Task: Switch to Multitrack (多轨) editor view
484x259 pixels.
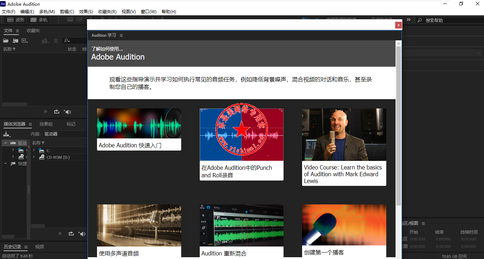Action: point(39,20)
